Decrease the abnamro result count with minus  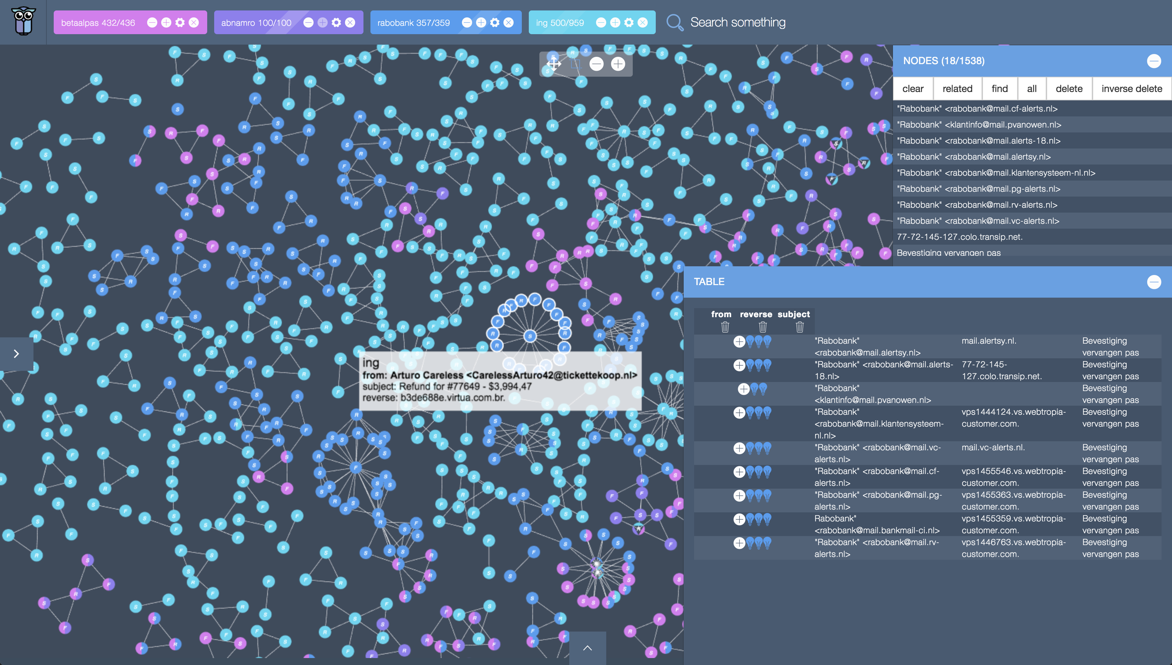(x=309, y=22)
